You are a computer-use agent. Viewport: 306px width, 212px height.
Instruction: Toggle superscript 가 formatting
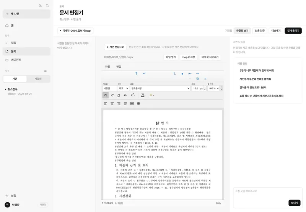[x=132, y=95]
